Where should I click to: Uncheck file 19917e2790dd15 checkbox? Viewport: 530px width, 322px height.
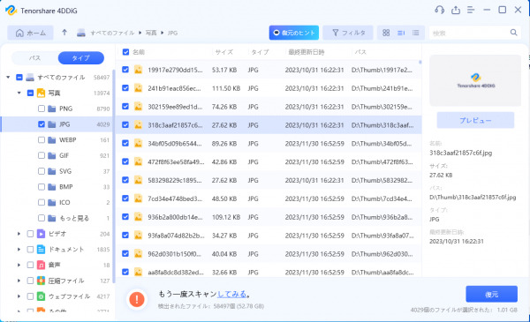coord(125,70)
